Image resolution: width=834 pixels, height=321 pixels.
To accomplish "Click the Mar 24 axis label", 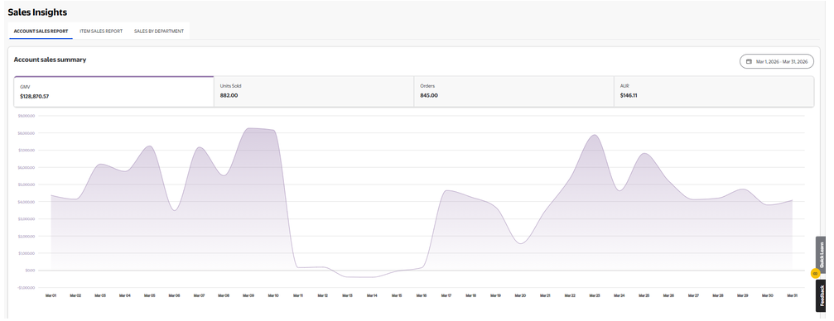I will (x=619, y=295).
